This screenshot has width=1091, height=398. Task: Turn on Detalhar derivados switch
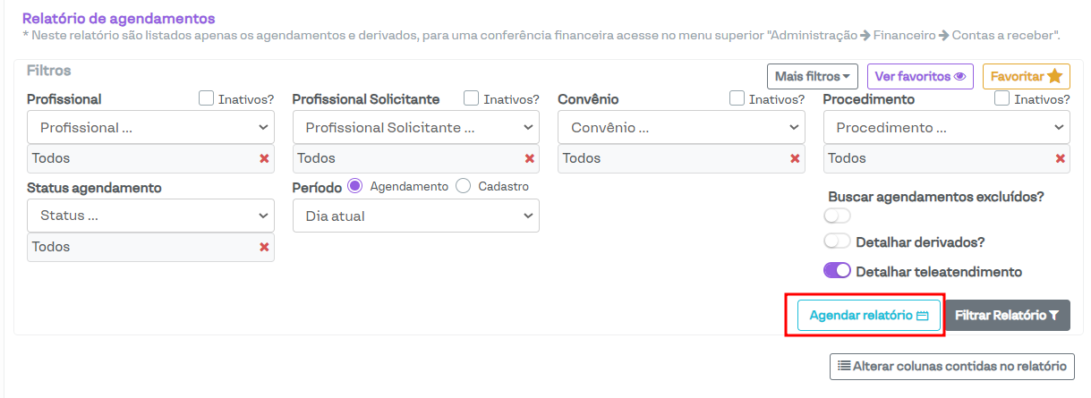click(837, 241)
